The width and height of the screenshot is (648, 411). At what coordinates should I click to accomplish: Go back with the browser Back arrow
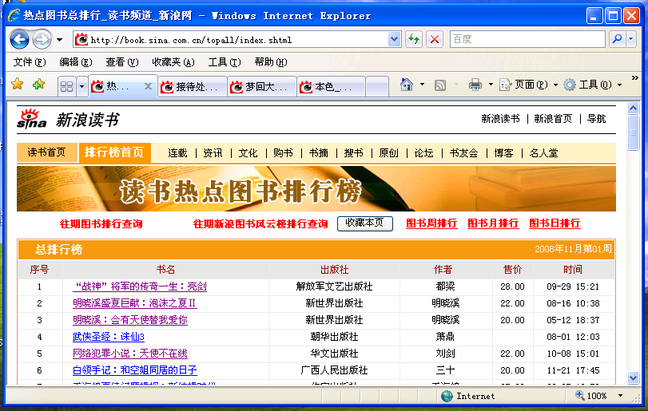19,40
